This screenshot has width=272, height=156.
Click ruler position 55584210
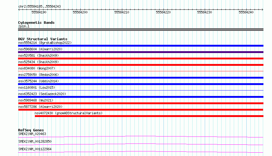122,12
